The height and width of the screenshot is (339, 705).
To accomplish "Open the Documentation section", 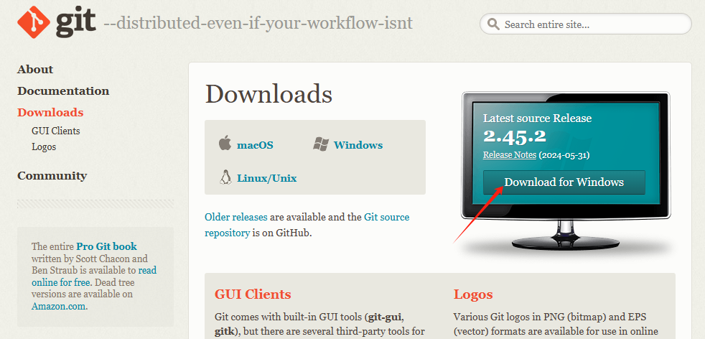I will click(x=63, y=90).
